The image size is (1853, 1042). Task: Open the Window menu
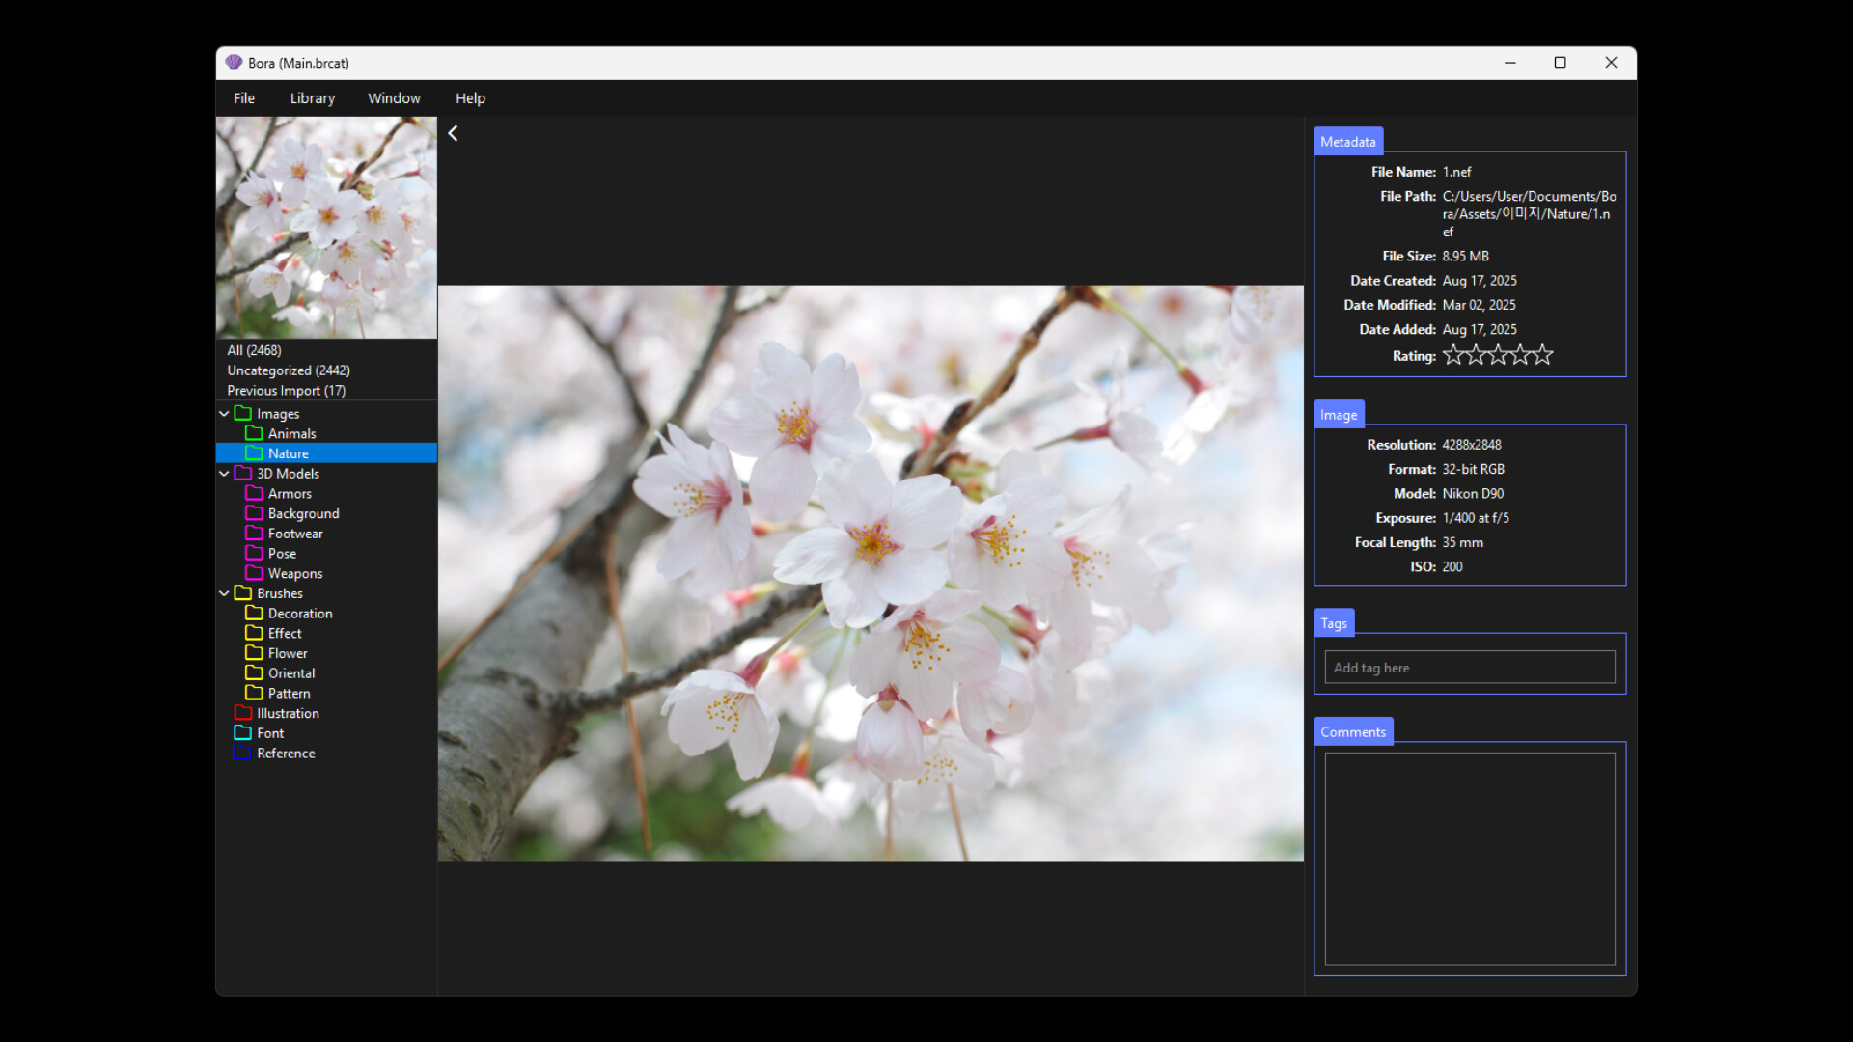[x=394, y=97]
